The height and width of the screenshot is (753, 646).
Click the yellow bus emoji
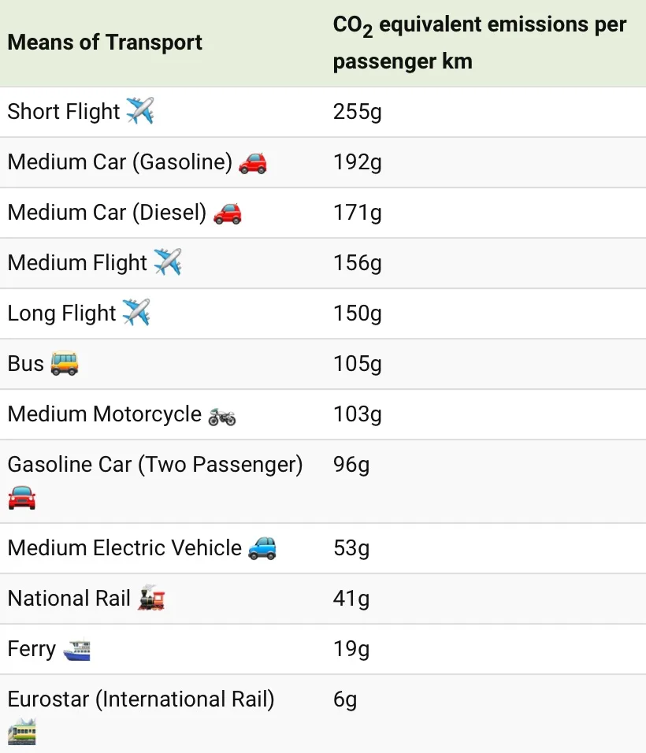tap(65, 363)
